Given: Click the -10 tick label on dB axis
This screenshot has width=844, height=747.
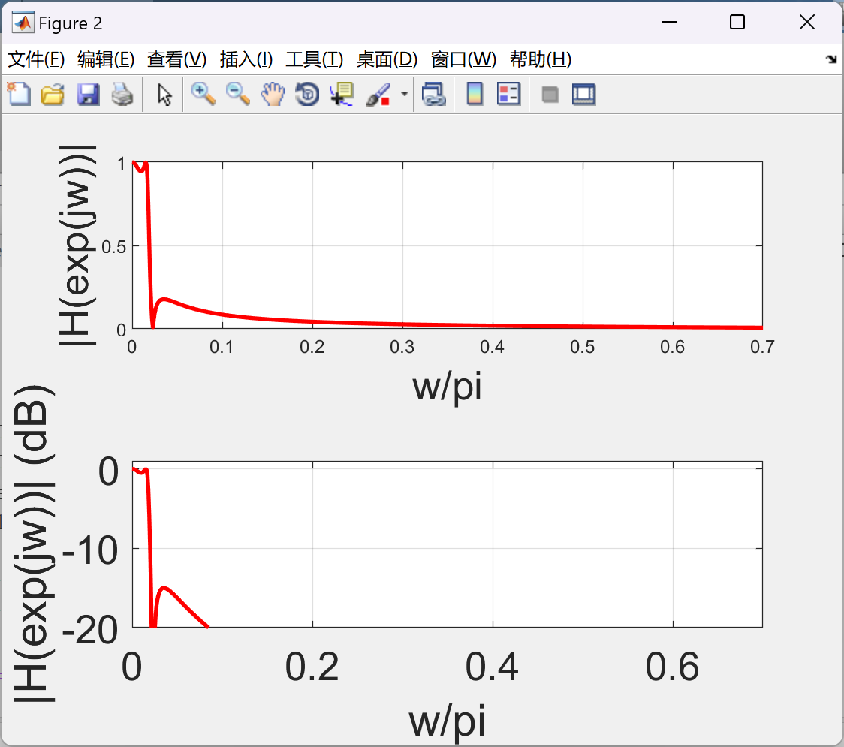Looking at the screenshot, I should coord(90,550).
